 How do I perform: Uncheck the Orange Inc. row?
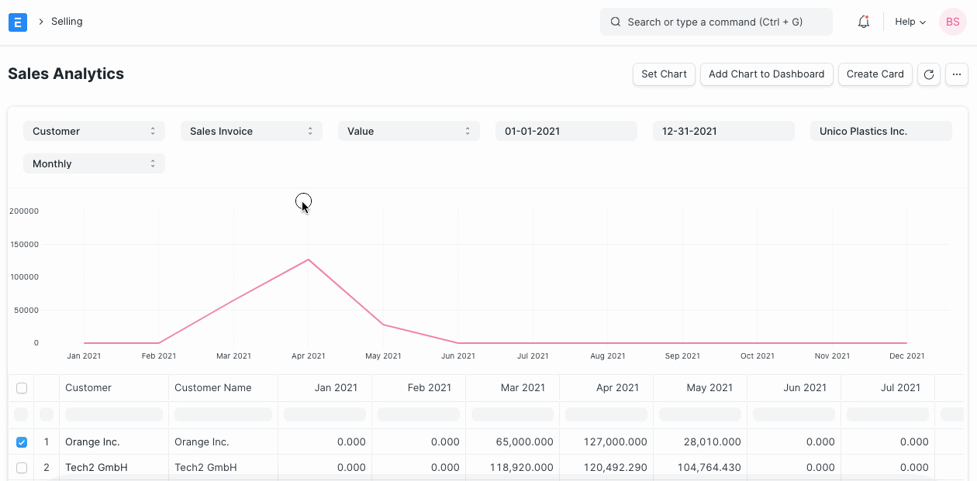point(22,441)
